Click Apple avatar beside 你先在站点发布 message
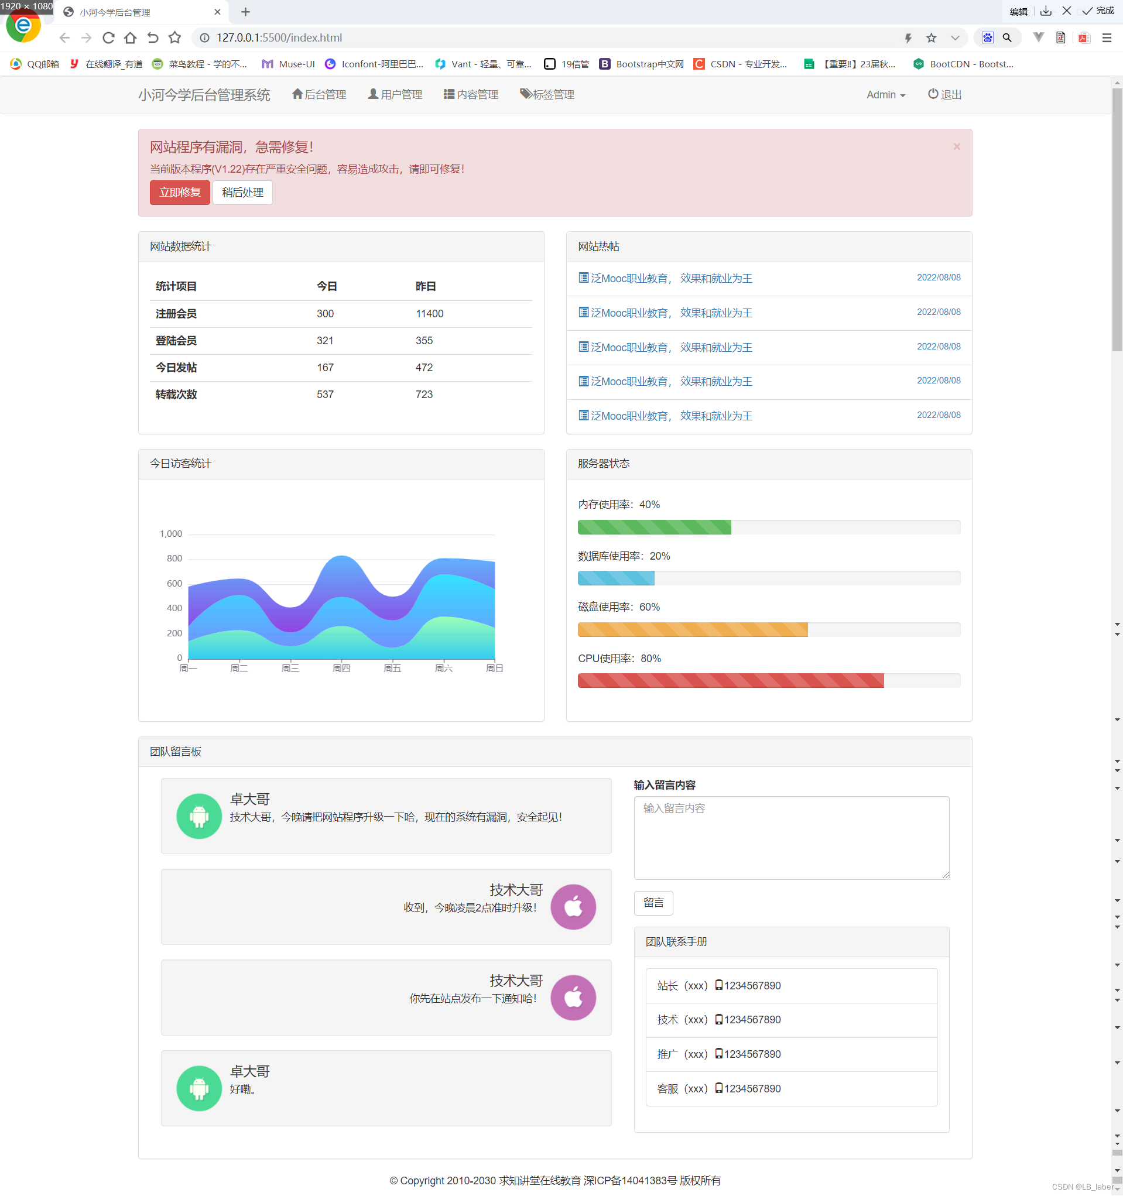This screenshot has width=1123, height=1196. (x=573, y=998)
